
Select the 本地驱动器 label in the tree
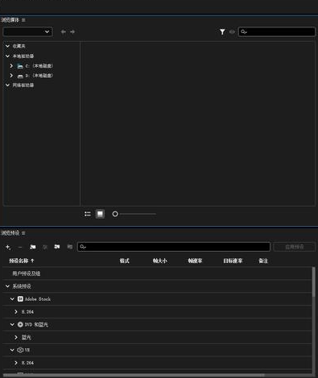(23, 56)
